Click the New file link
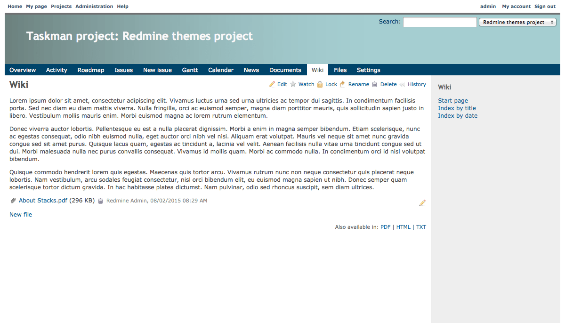 pyautogui.click(x=21, y=214)
